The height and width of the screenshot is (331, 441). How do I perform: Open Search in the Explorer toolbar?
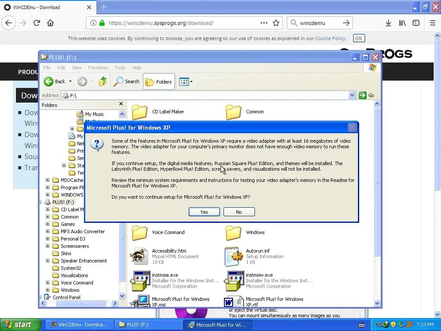126,81
